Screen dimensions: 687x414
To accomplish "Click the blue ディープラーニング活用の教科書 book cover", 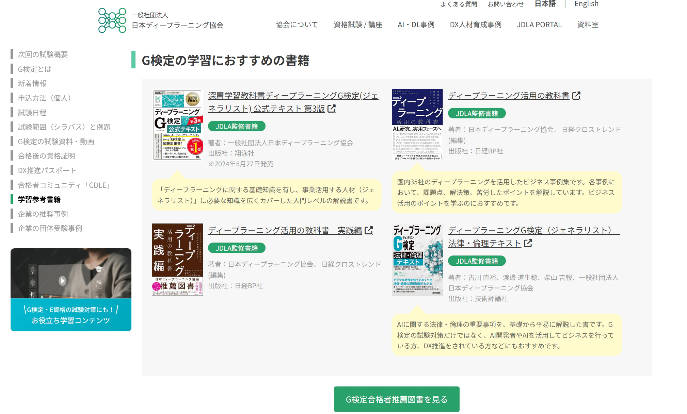I will point(417,125).
